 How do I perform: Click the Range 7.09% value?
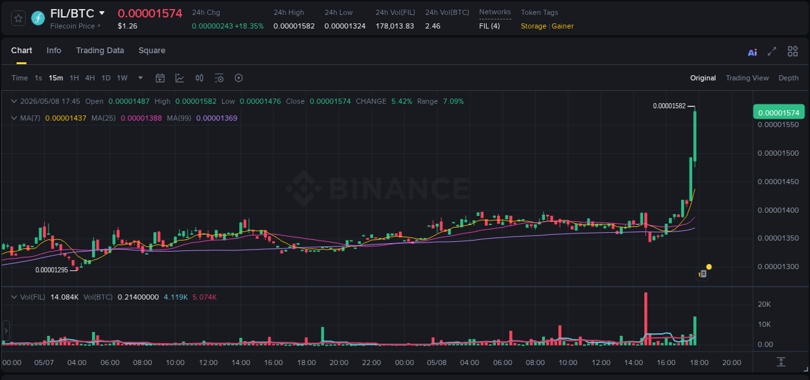[453, 101]
